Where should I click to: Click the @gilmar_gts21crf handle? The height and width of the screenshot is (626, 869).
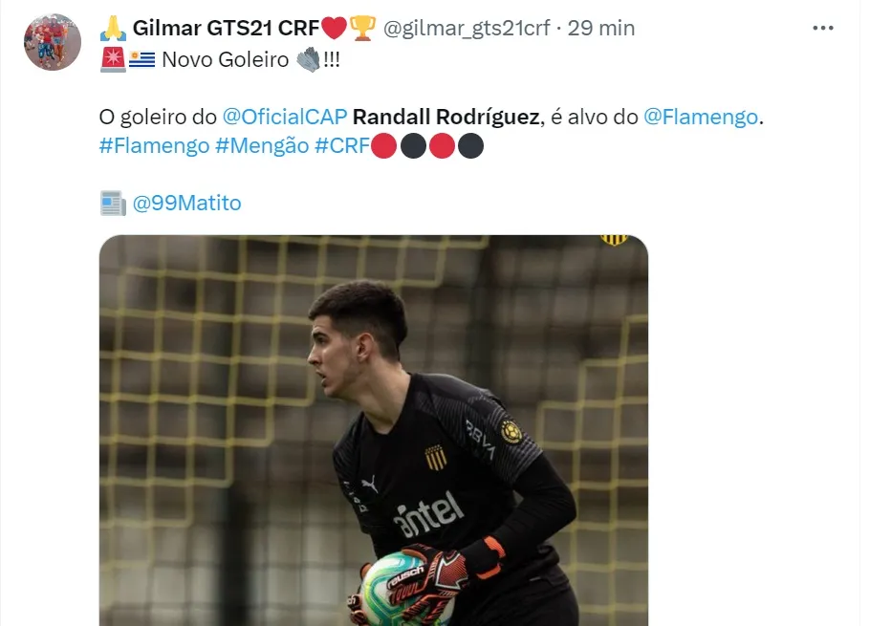click(467, 29)
